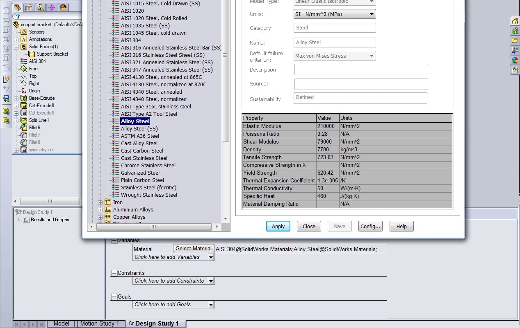Select Fillet6 feature in the tree
The height and width of the screenshot is (328, 520).
point(34,128)
